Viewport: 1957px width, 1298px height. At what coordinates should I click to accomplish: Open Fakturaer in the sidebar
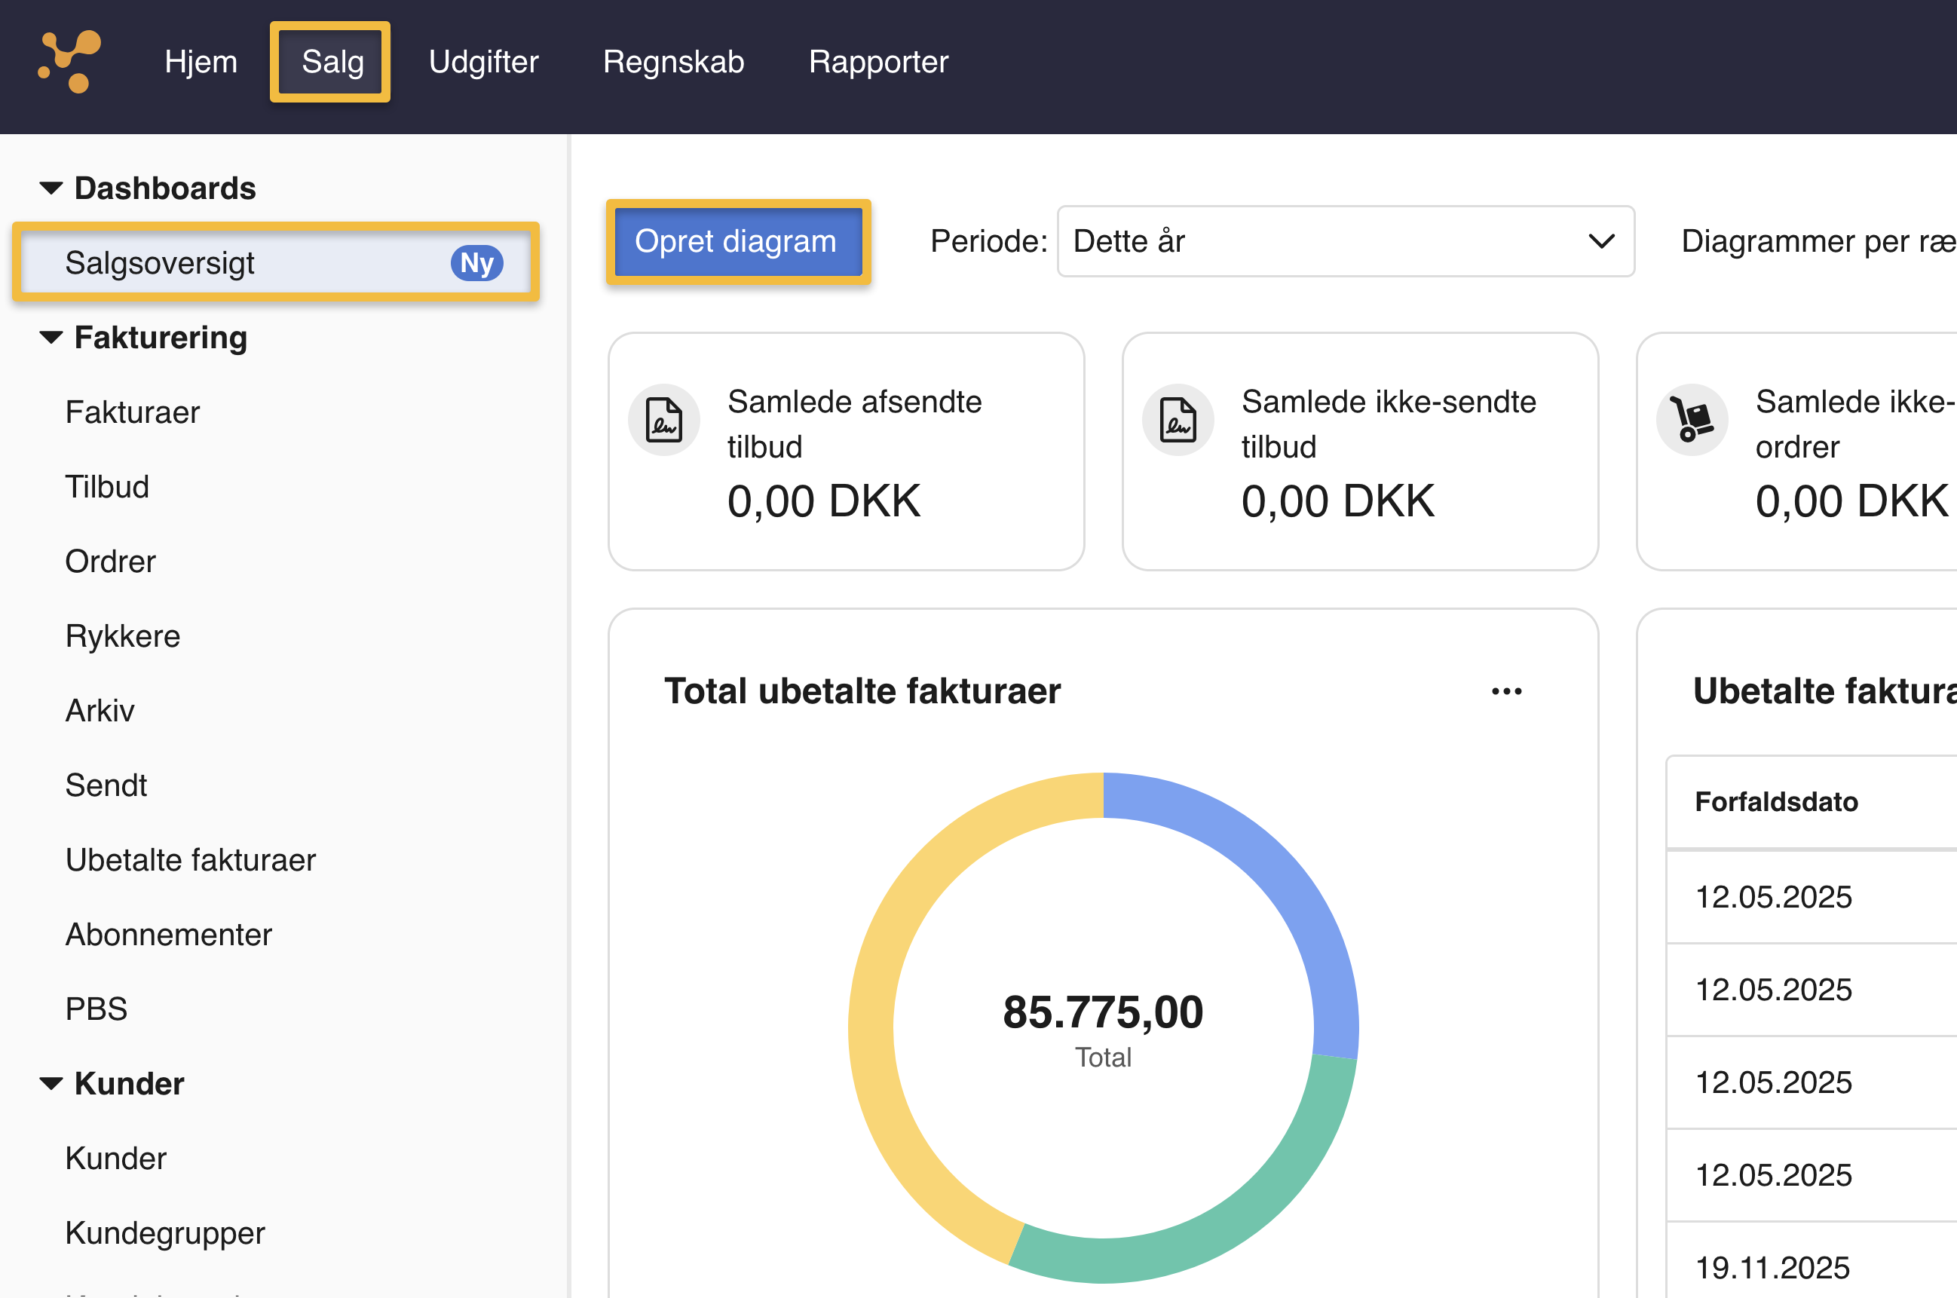coord(133,412)
